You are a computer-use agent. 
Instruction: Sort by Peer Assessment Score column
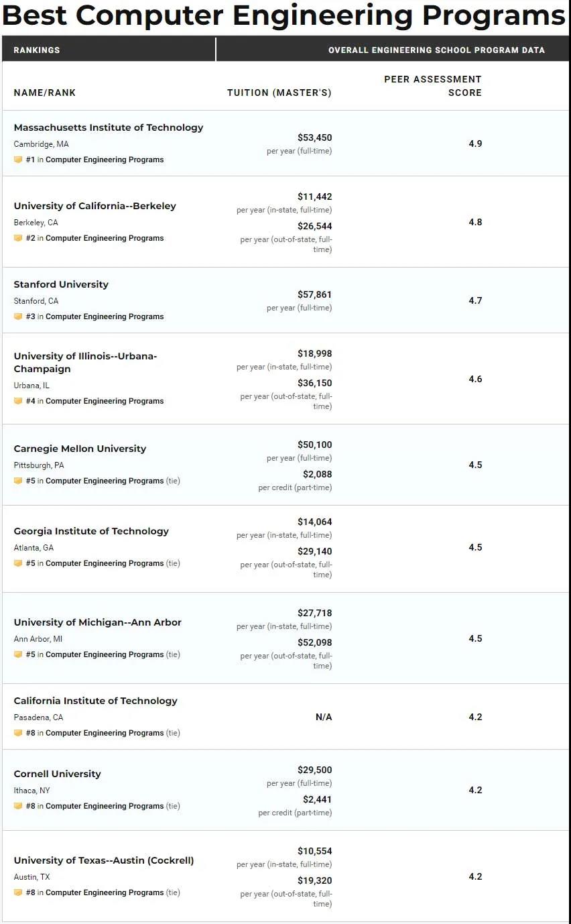tap(433, 86)
